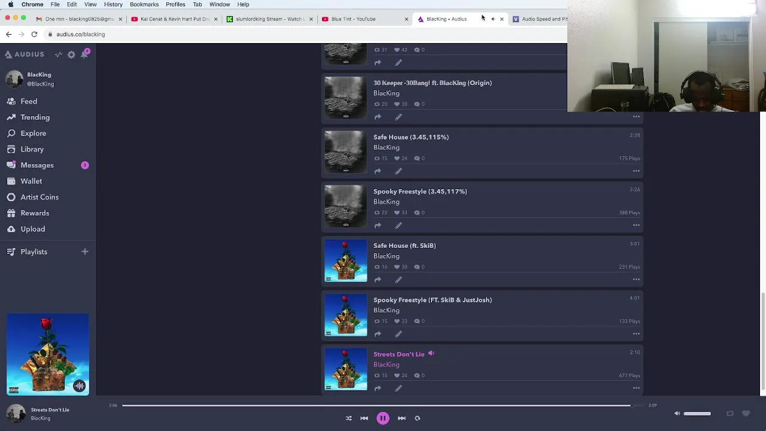Share the Streets Don't Lie track
The height and width of the screenshot is (431, 766).
click(x=378, y=388)
